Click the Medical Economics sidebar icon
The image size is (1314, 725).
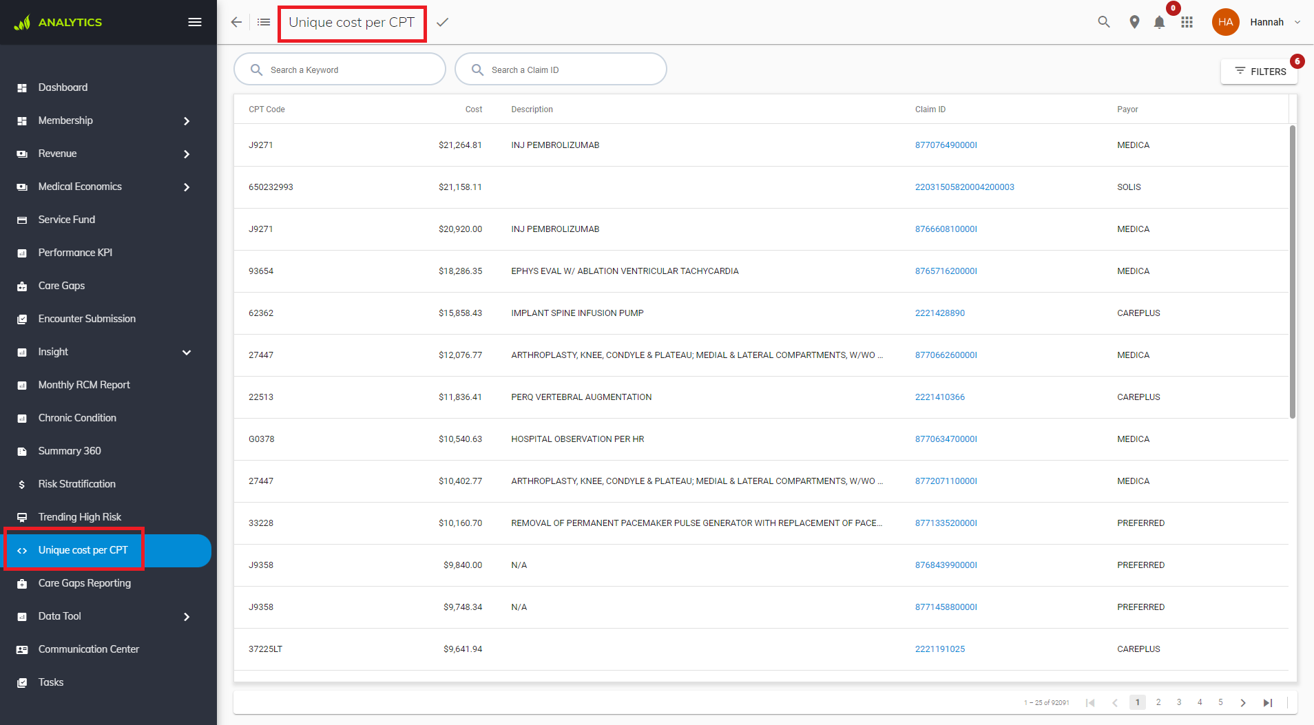[22, 187]
